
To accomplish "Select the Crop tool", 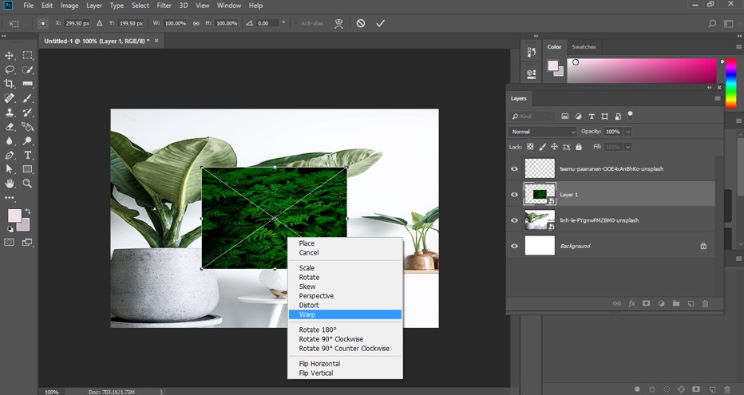I will 10,84.
